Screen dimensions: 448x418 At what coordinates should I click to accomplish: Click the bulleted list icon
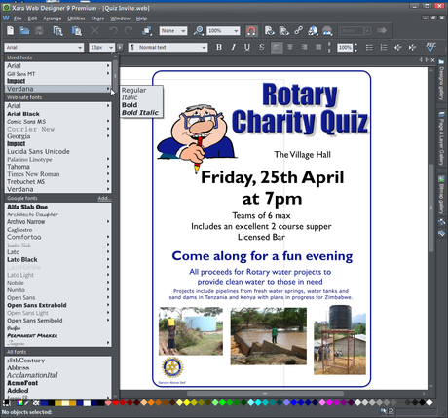coord(369,48)
